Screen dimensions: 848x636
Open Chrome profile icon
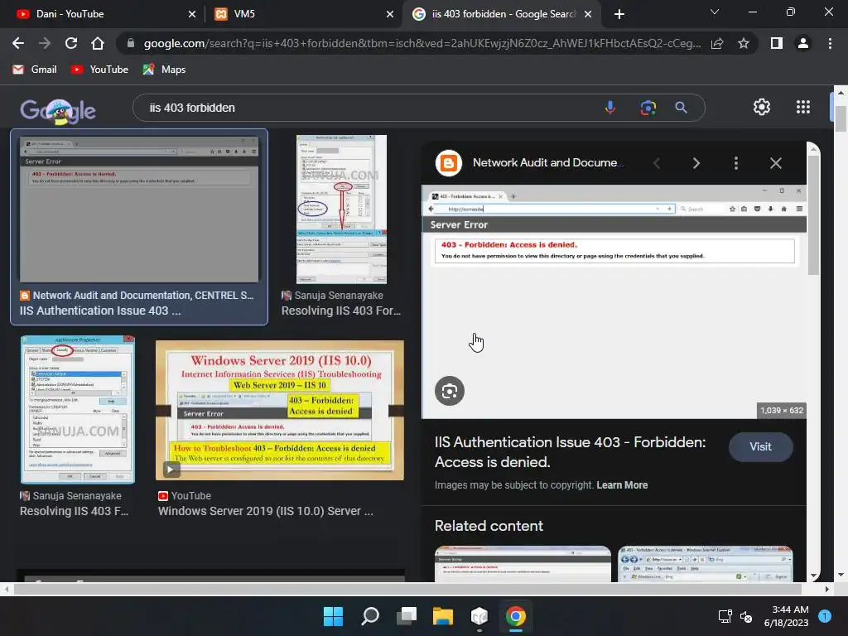[x=803, y=43]
